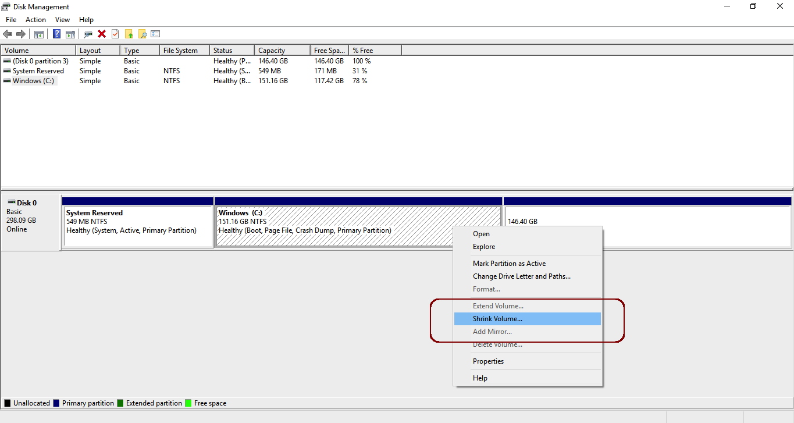
Task: Toggle the Show/Hide Action Pane icon
Action: pyautogui.click(x=70, y=34)
